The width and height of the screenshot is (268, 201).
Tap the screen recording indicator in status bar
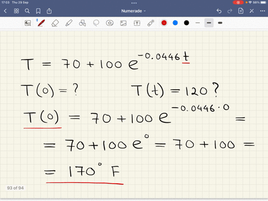click(238, 2)
